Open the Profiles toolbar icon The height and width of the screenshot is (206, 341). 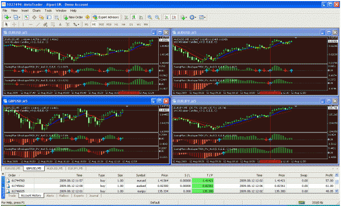click(x=16, y=17)
